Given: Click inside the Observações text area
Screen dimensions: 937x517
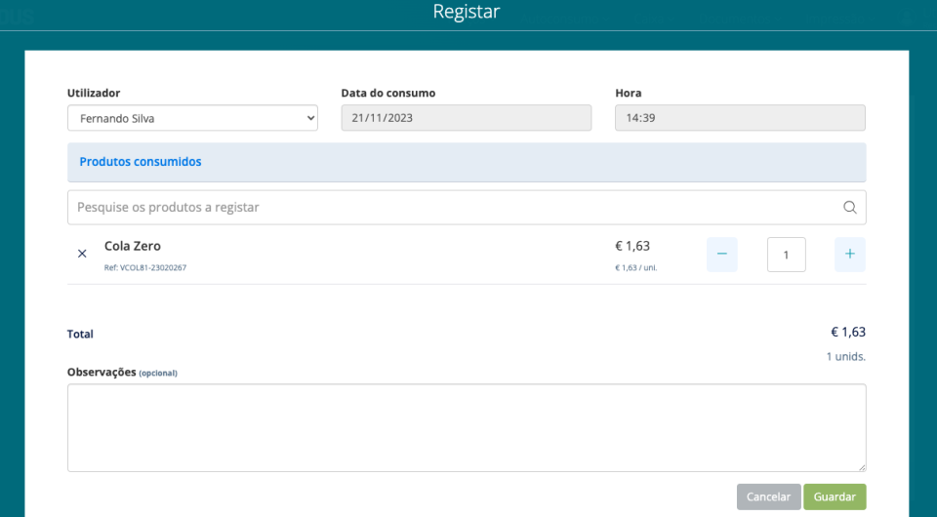Looking at the screenshot, I should click(466, 427).
